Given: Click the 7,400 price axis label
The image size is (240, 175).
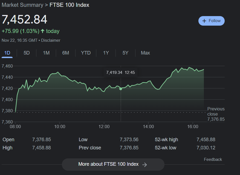Looking at the screenshot, I should coord(7,99).
